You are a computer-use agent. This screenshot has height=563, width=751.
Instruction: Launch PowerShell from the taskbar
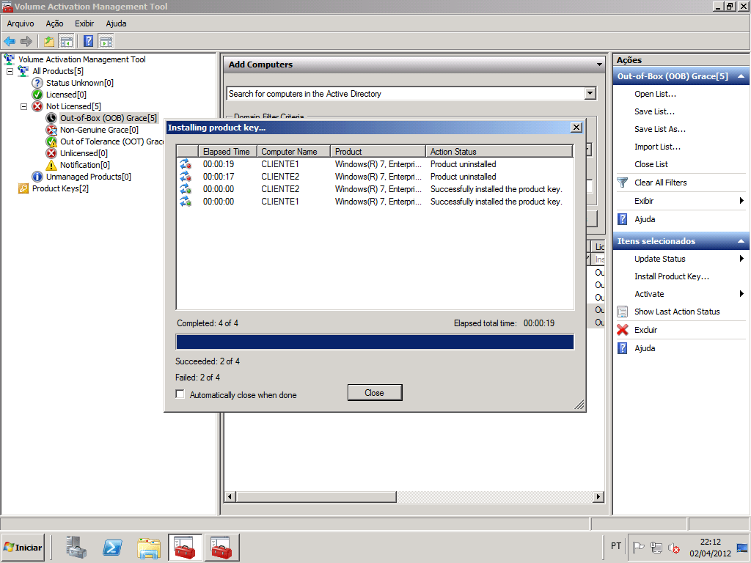coord(112,547)
